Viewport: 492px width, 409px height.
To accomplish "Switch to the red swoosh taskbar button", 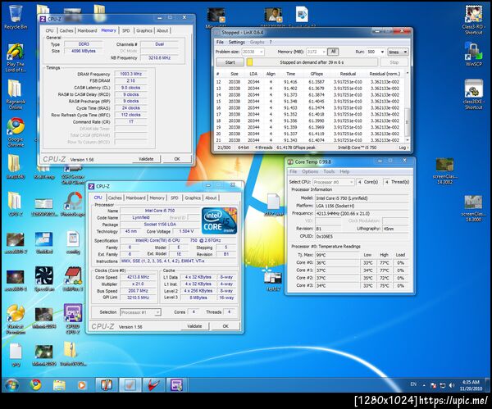I will point(153,385).
